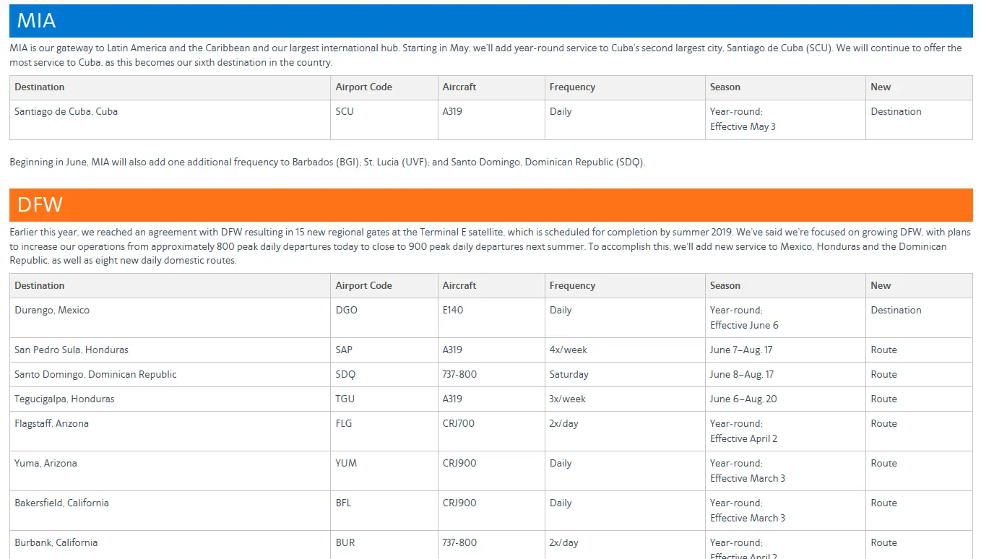
Task: Select the Durango, Mexico destination cell
Action: click(52, 311)
